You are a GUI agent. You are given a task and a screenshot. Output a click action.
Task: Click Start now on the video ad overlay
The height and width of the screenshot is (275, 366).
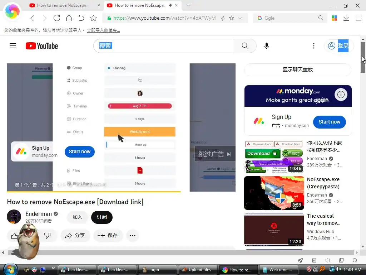click(80, 151)
